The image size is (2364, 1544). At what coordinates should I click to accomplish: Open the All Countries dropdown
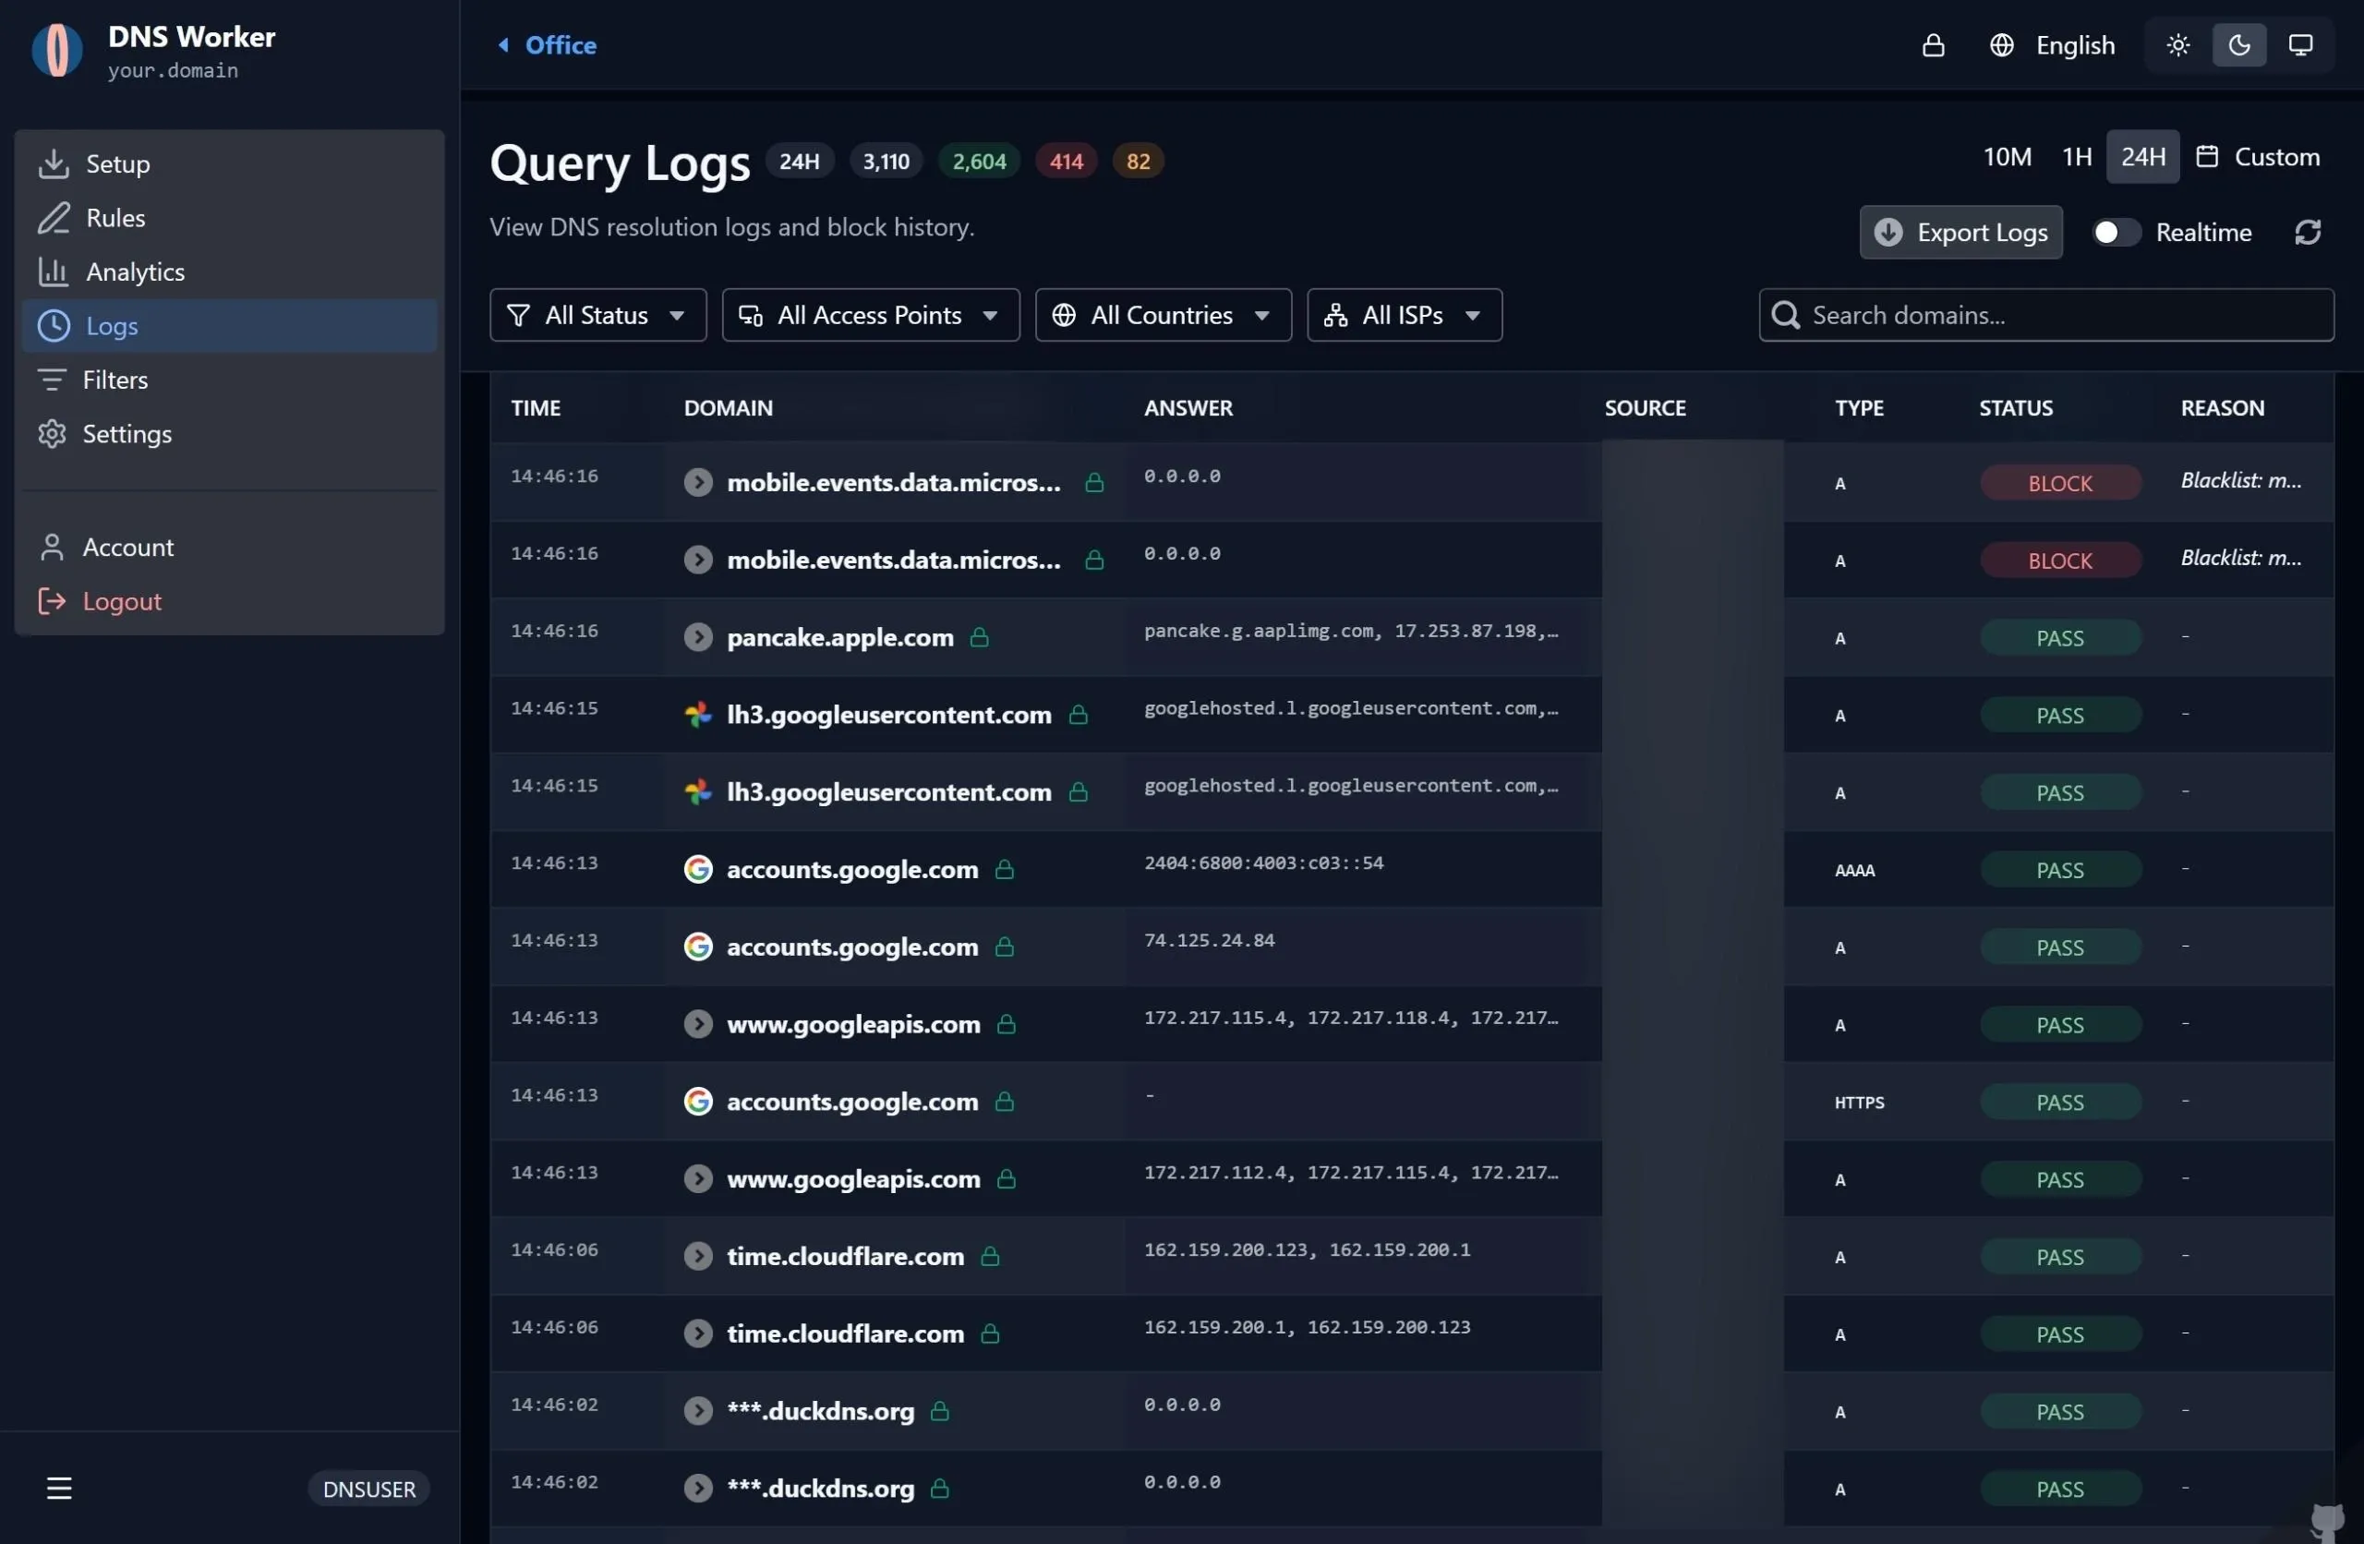pos(1164,315)
